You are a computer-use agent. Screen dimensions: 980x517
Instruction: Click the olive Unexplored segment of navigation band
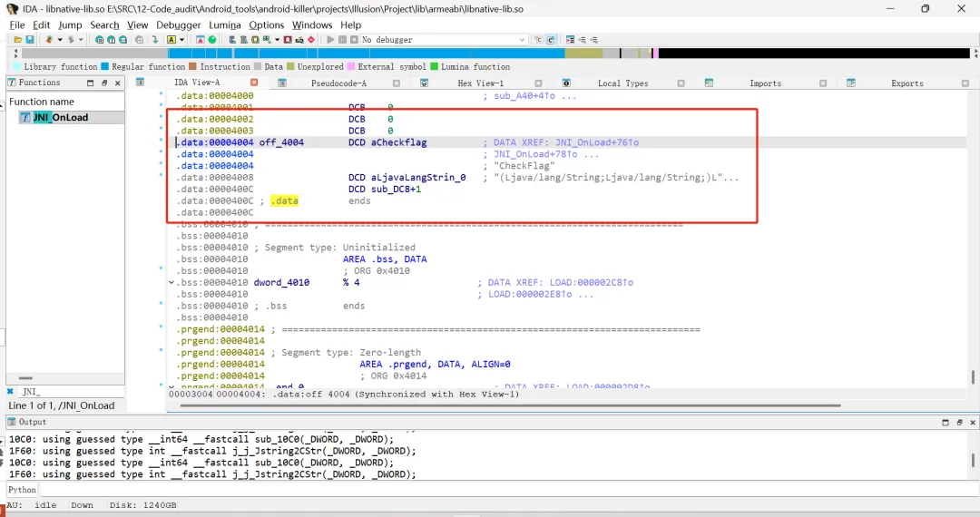(583, 54)
